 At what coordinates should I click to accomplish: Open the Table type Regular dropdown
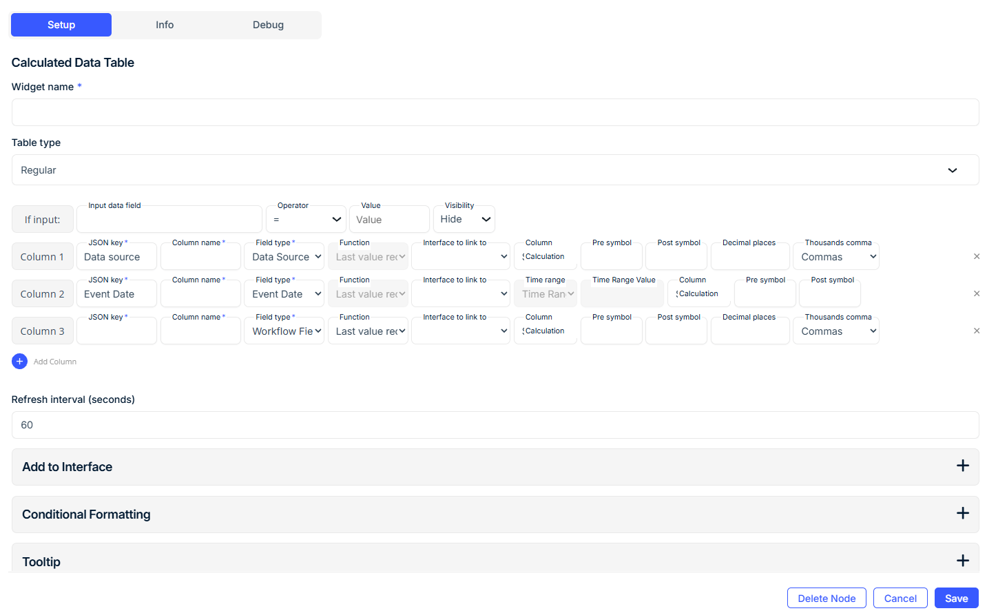pyautogui.click(x=495, y=170)
